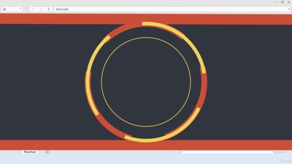Open the ribbon display options ellipsis icon
Image resolution: width=292 pixels, height=164 pixels.
tap(276, 2)
